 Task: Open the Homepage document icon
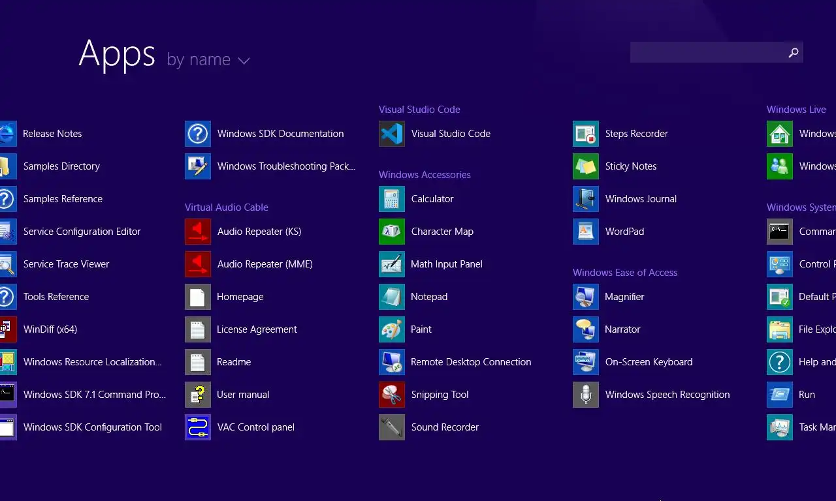(198, 297)
